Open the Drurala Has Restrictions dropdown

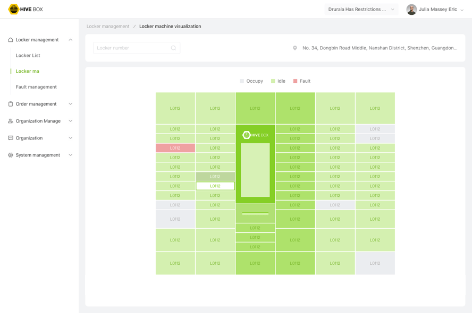[361, 10]
